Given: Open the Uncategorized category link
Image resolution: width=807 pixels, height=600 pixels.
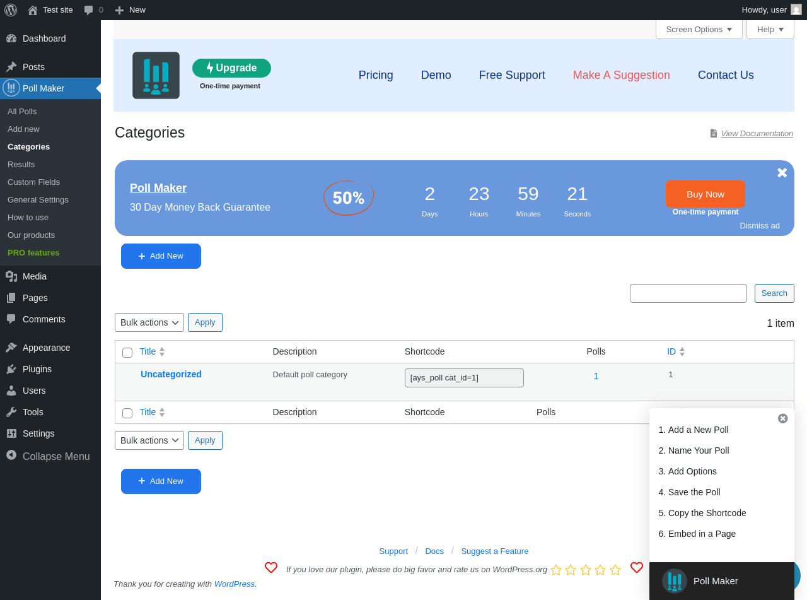Looking at the screenshot, I should pyautogui.click(x=171, y=374).
